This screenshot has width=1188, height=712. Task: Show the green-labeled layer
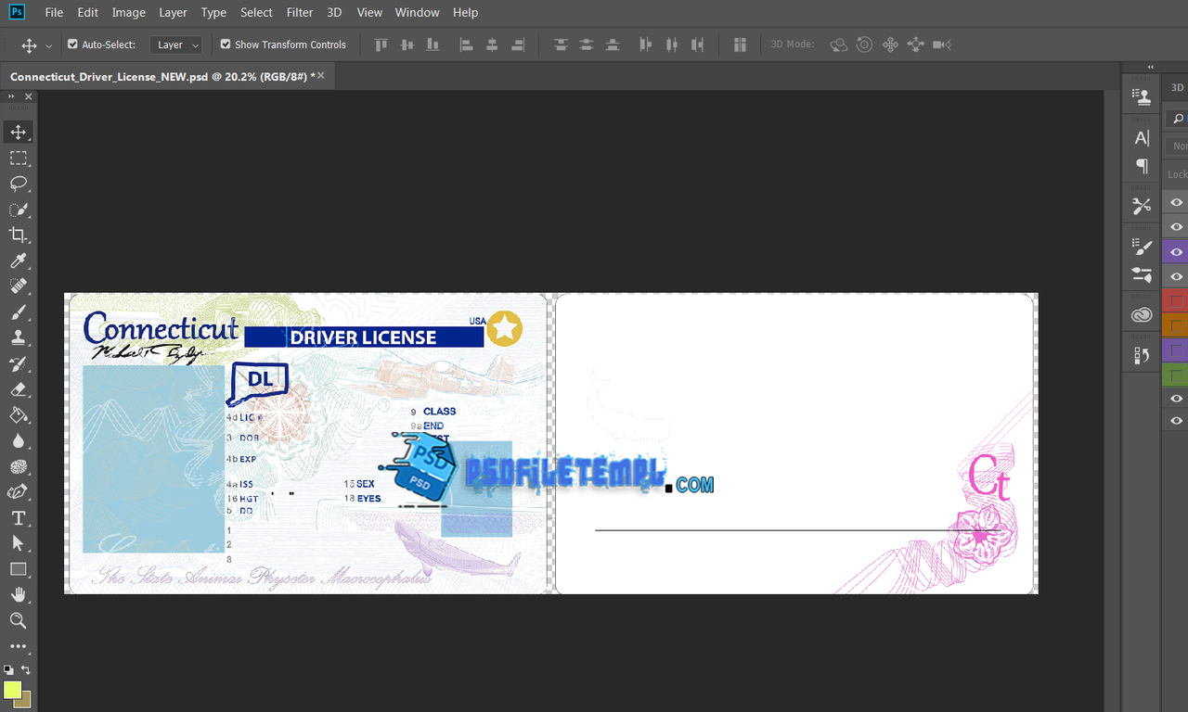pos(1176,375)
